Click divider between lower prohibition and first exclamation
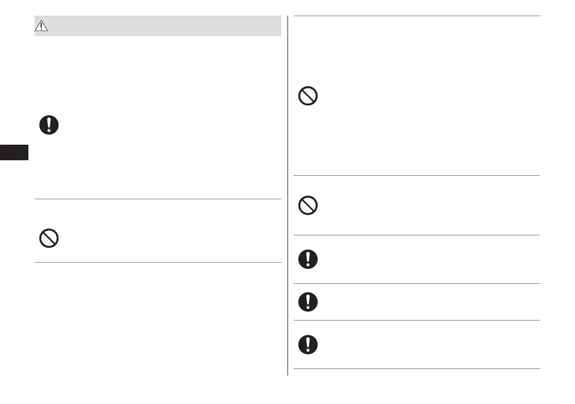This screenshot has width=575, height=404. 416,235
